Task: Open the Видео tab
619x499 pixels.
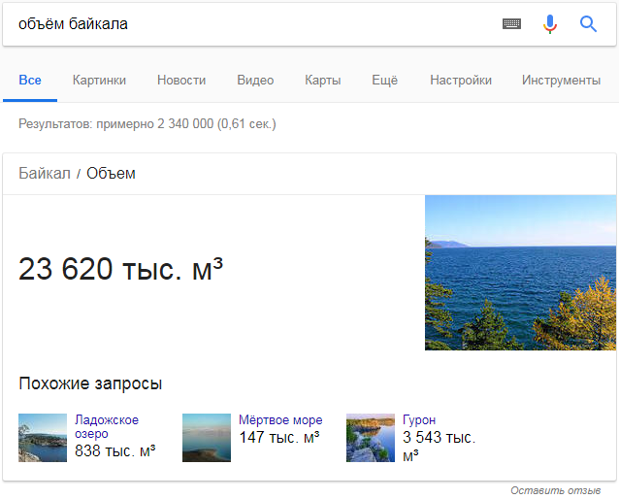Action: pos(255,81)
